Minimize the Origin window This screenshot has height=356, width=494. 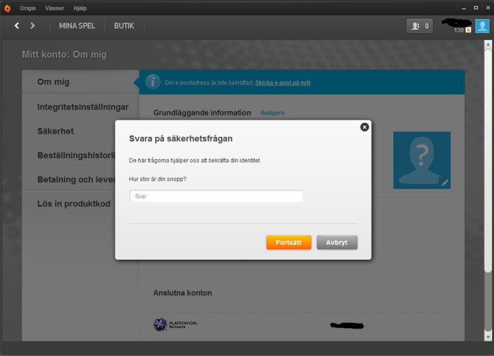tap(464, 8)
